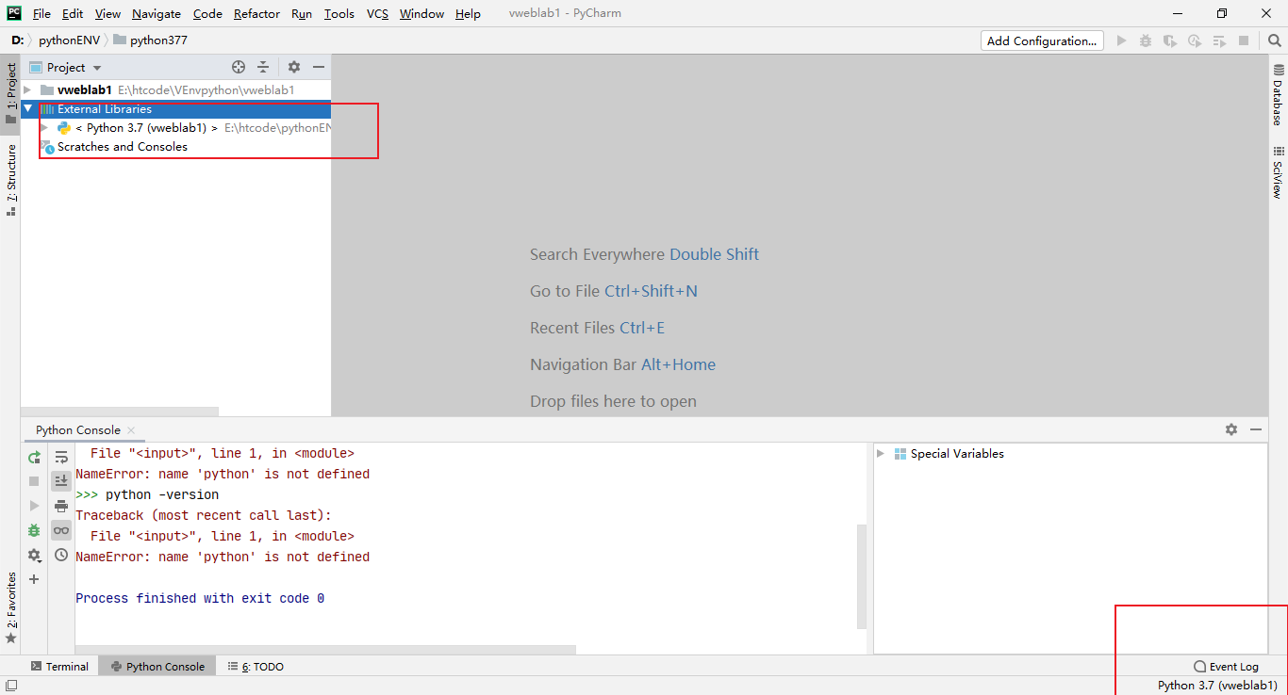Image resolution: width=1288 pixels, height=695 pixels.
Task: Locate current file with crosshair icon
Action: pos(239,67)
